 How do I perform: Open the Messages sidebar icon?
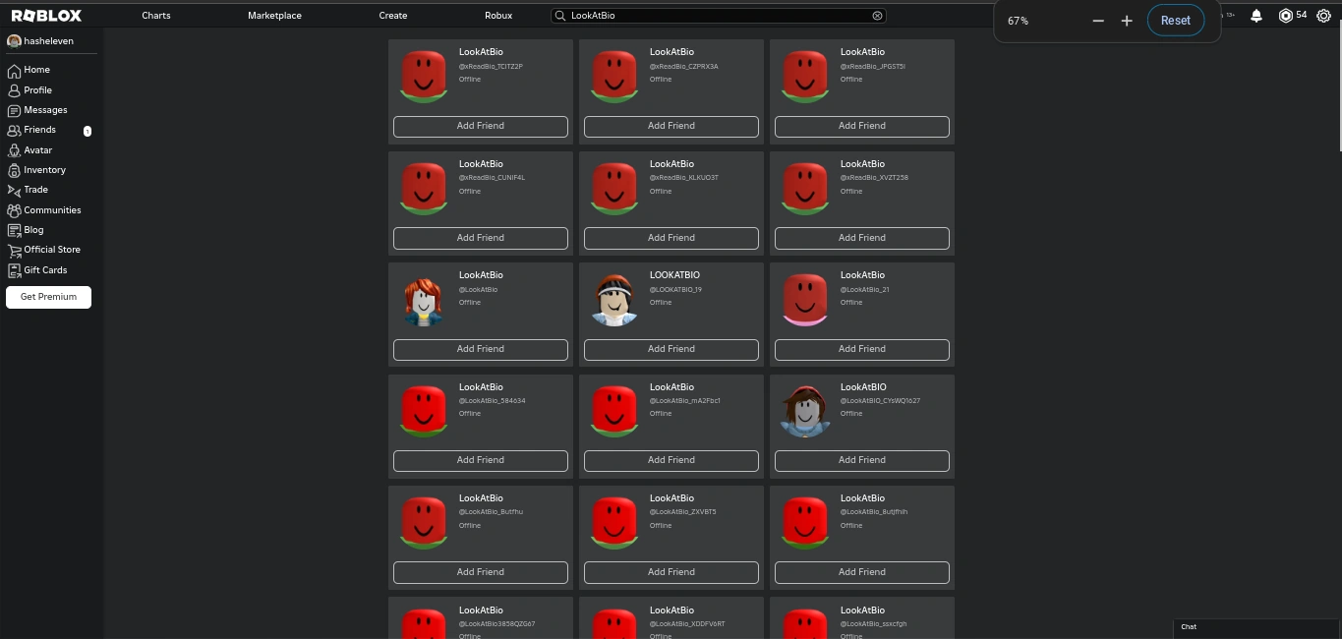tap(14, 110)
